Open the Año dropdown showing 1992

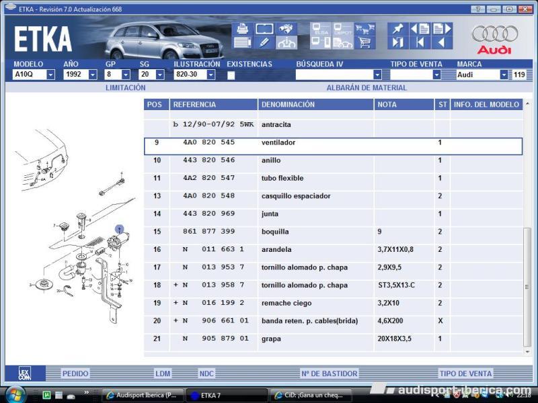pos(93,75)
